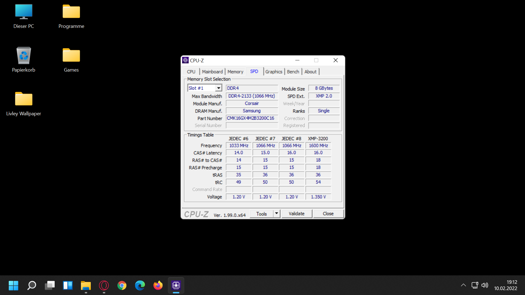The height and width of the screenshot is (295, 525).
Task: Click the Part Number field CMK16GX4M2B3200C16
Action: (252, 118)
